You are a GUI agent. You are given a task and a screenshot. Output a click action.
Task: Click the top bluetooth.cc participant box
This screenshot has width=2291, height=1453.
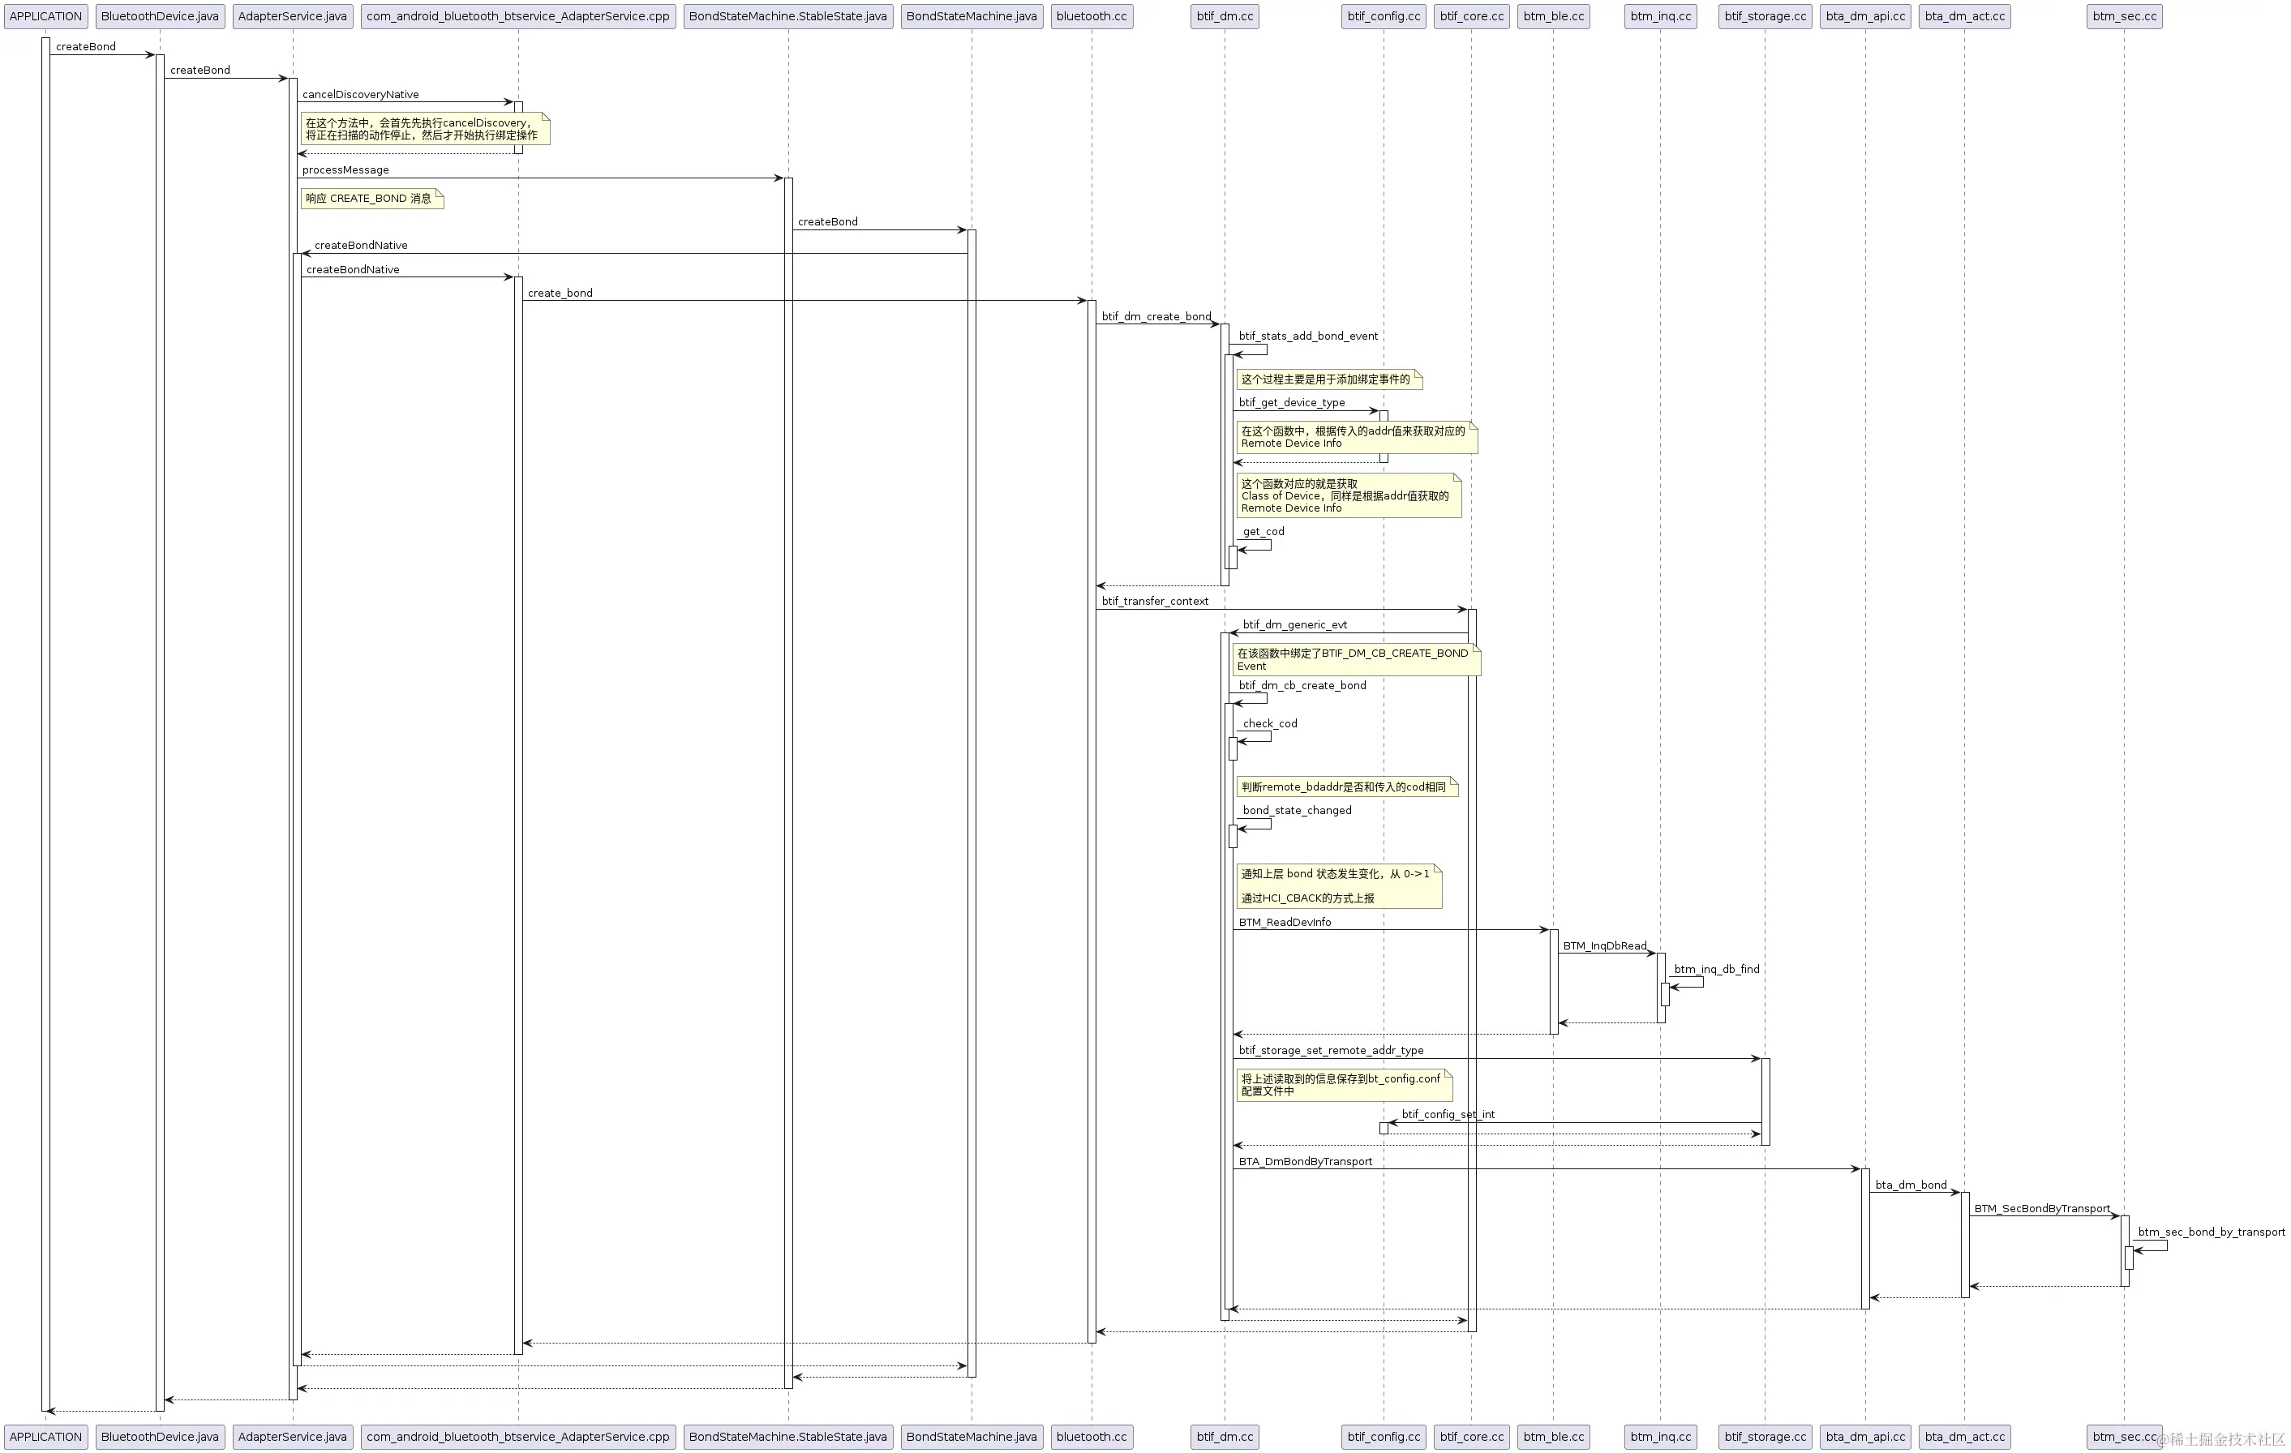click(x=1092, y=16)
